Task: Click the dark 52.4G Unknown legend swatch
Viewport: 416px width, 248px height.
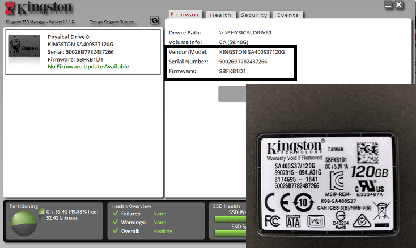Action: pyautogui.click(x=41, y=218)
